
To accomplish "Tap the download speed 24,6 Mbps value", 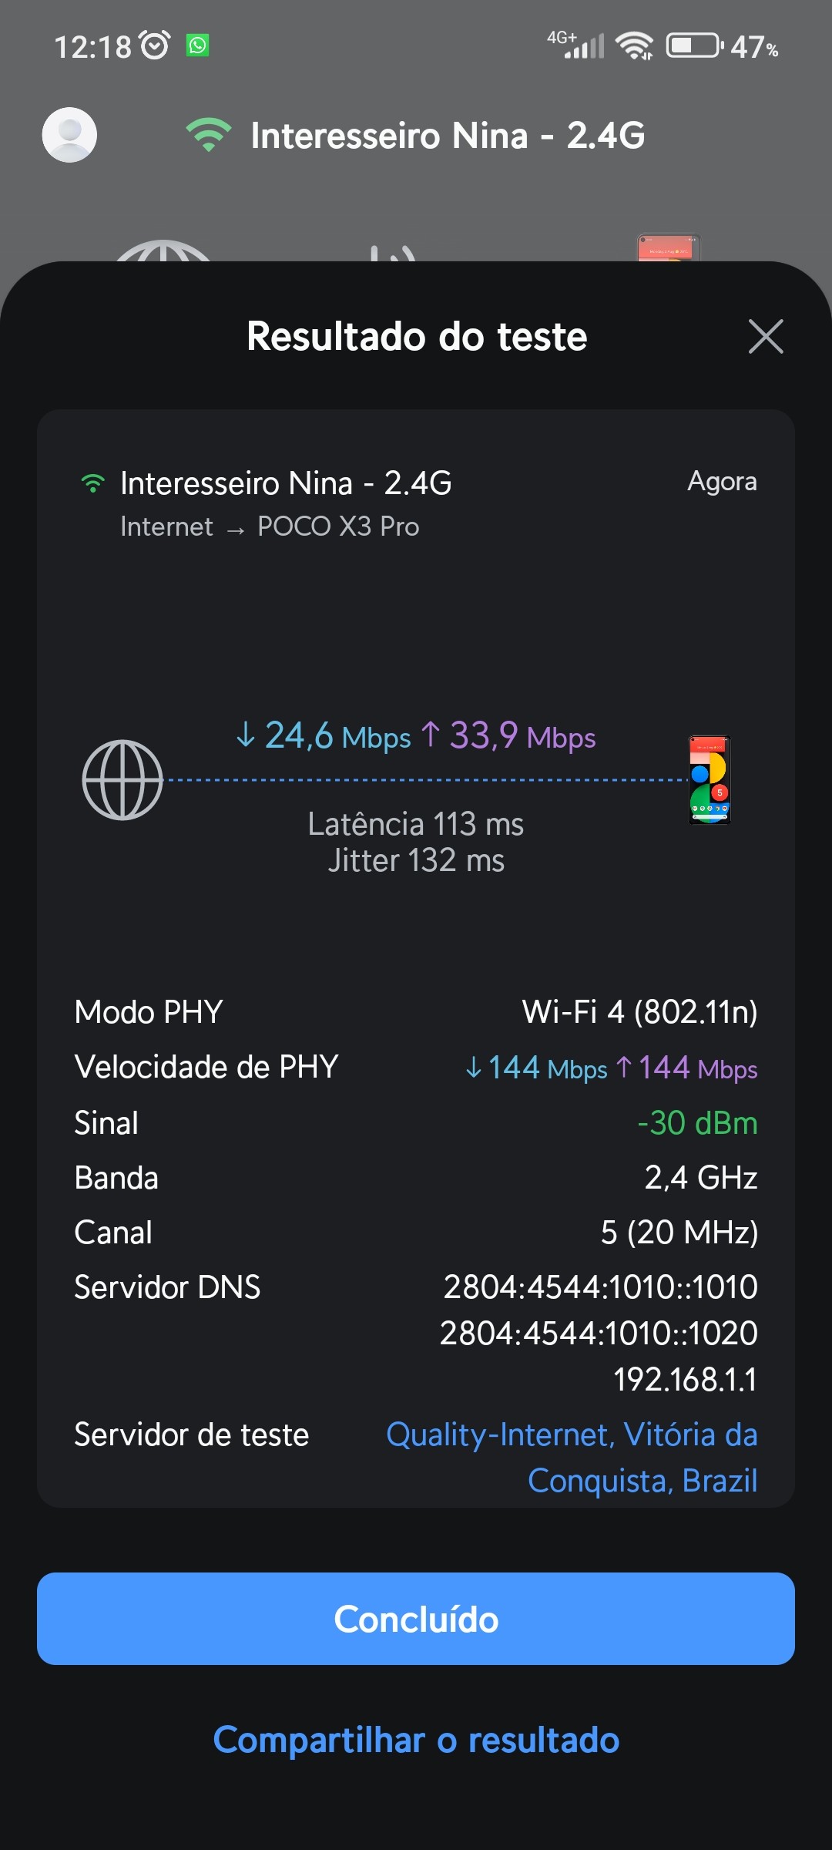I will pyautogui.click(x=324, y=736).
